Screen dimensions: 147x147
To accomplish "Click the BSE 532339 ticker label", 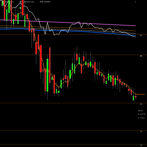I will tap(45, 2).
